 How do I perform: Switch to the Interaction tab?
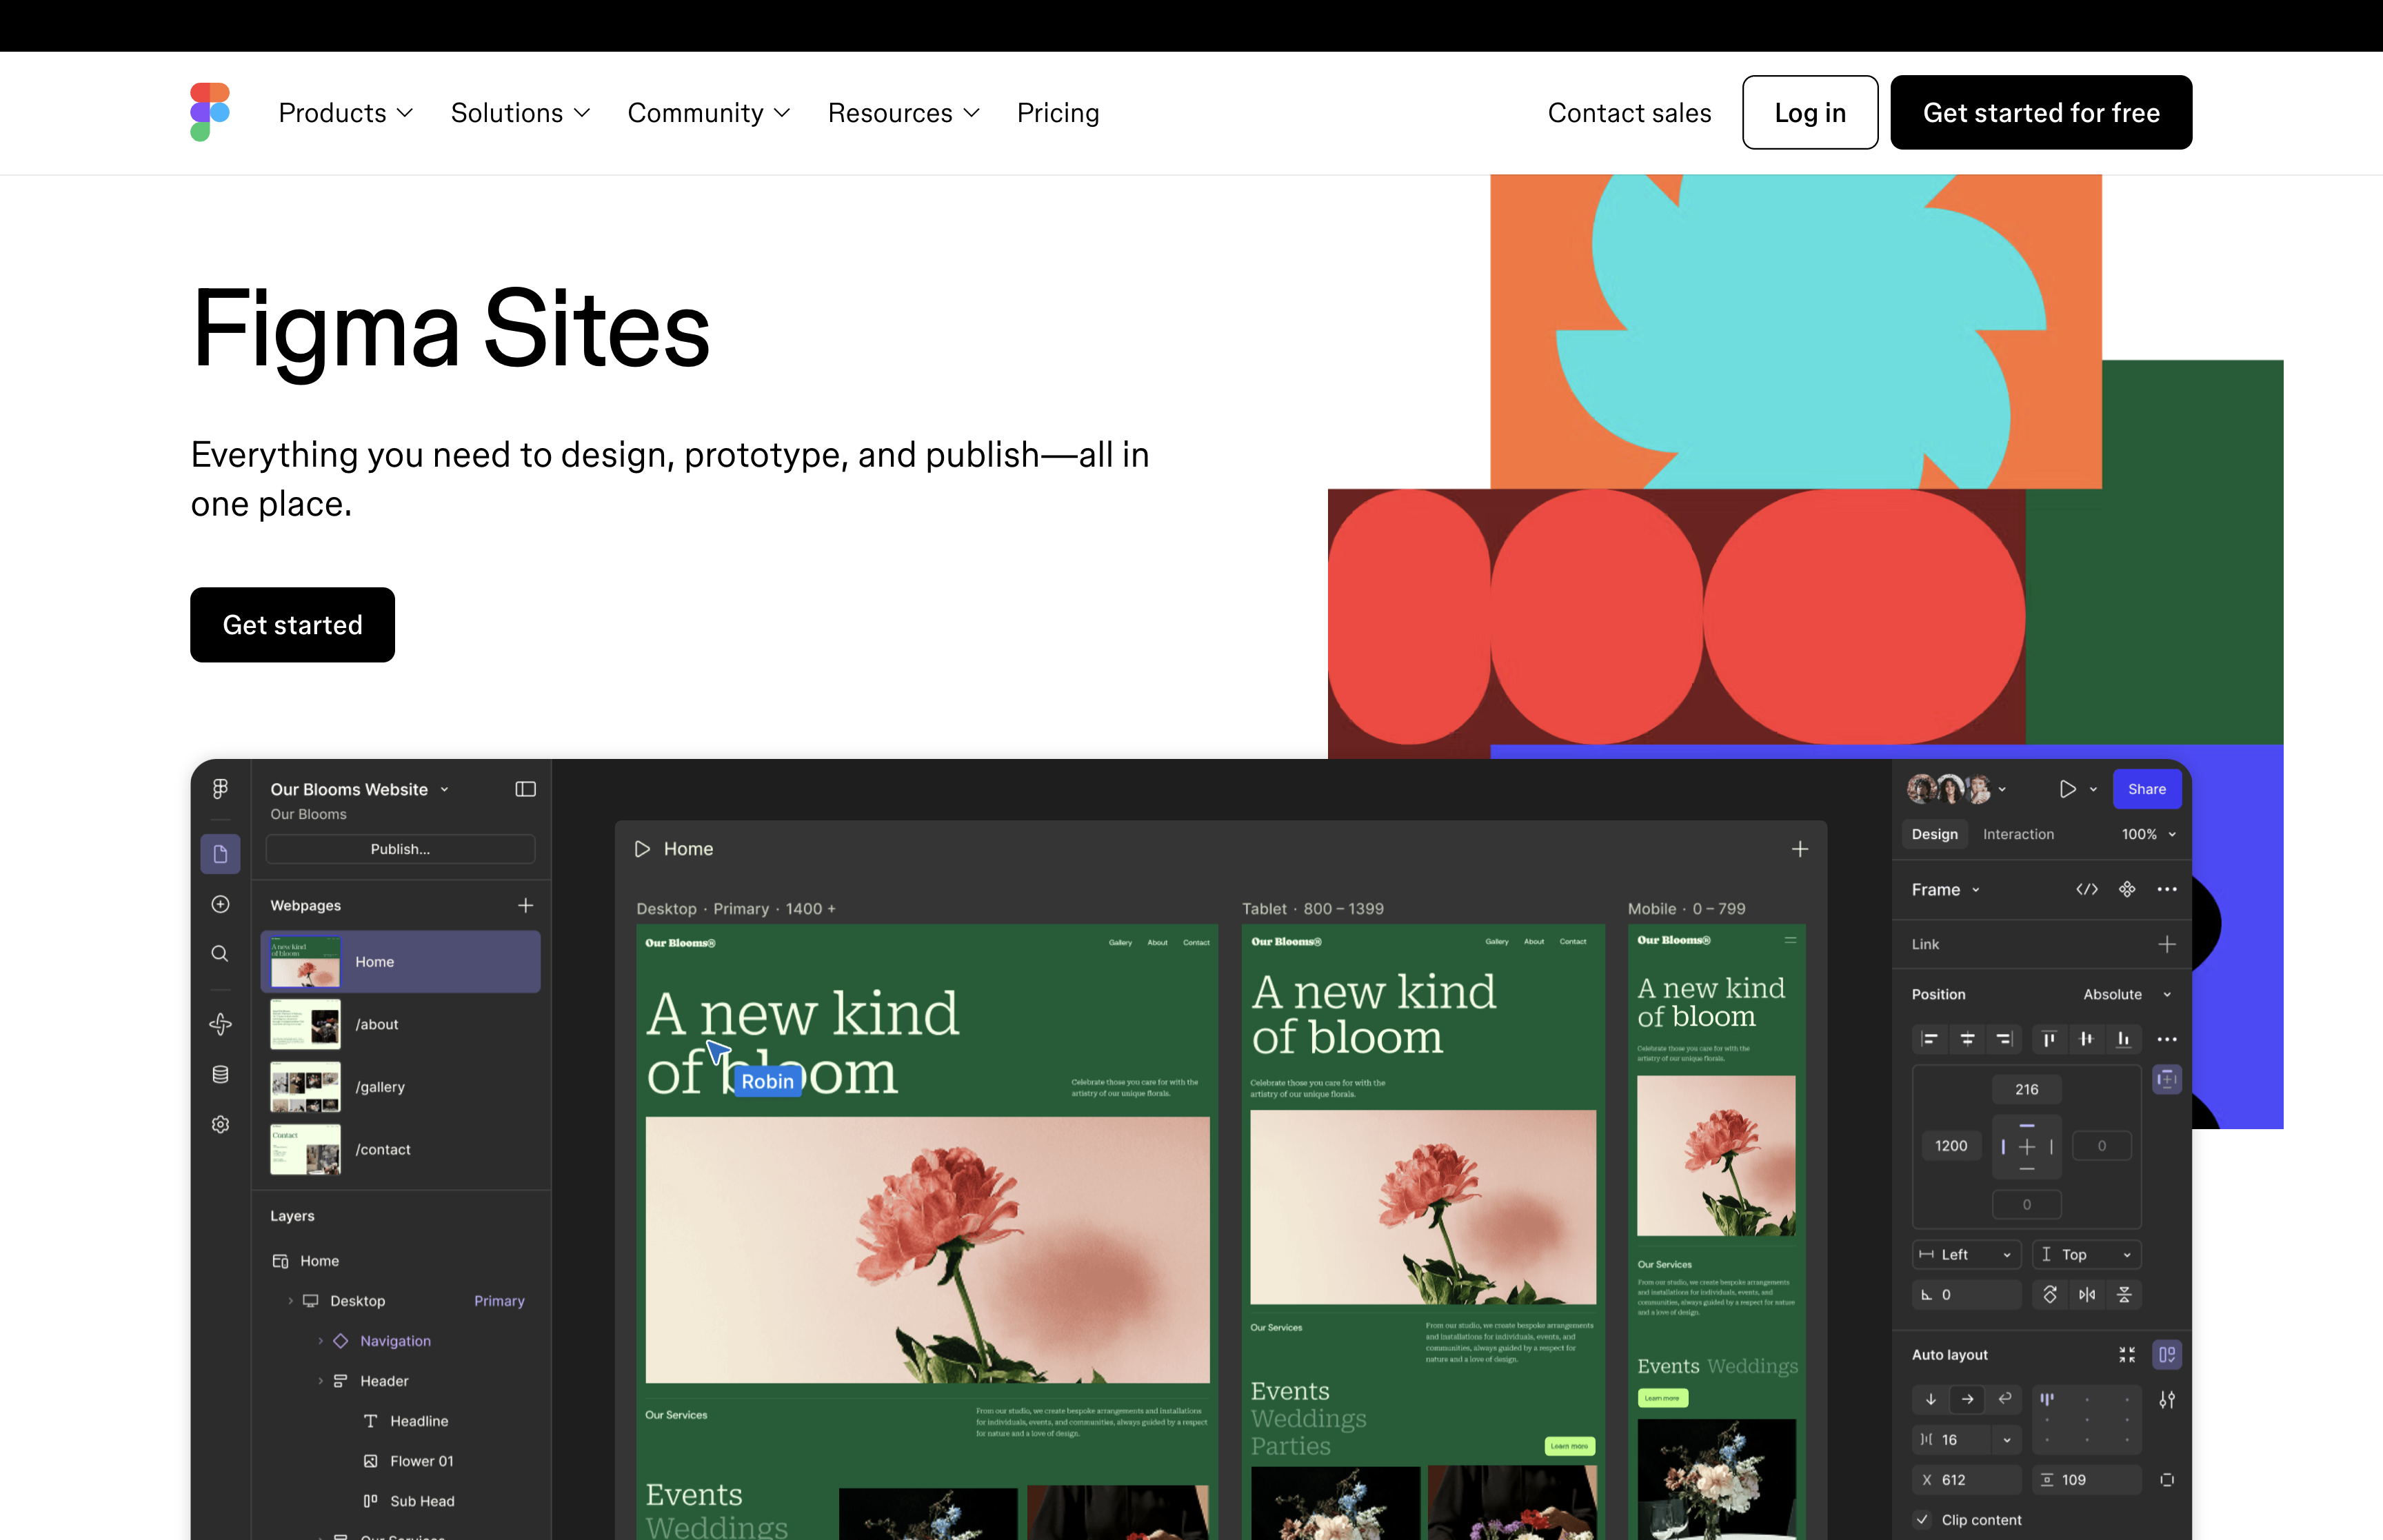pyautogui.click(x=2018, y=834)
